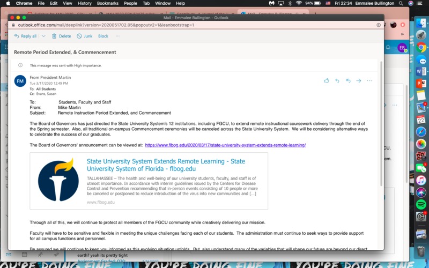Click the email vertical scrollbar

coord(381,134)
